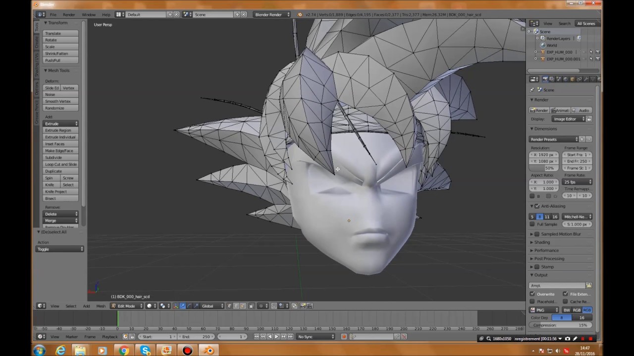The image size is (634, 356).
Task: Uncheck the File Extensions checkbox
Action: 565,294
